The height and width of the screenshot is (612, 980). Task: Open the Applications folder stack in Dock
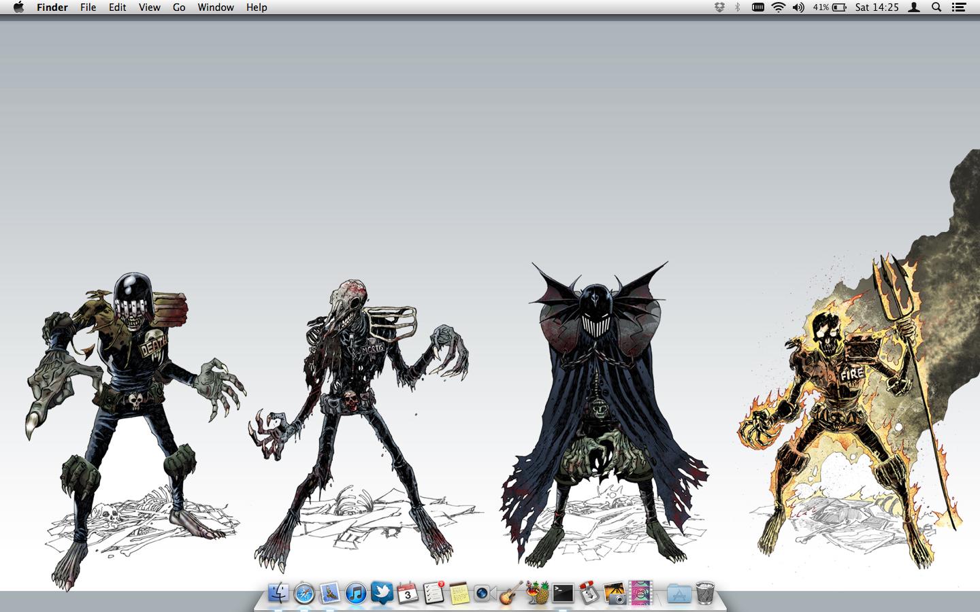point(679,593)
